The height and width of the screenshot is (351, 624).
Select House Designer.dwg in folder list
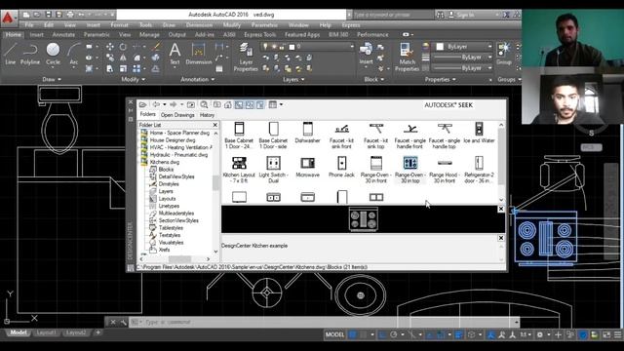[x=173, y=140]
